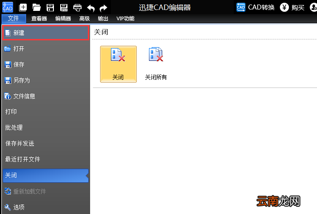Image resolution: width=317 pixels, height=214 pixels.
Task: Click the 关闭所有 button
Action: (156, 64)
